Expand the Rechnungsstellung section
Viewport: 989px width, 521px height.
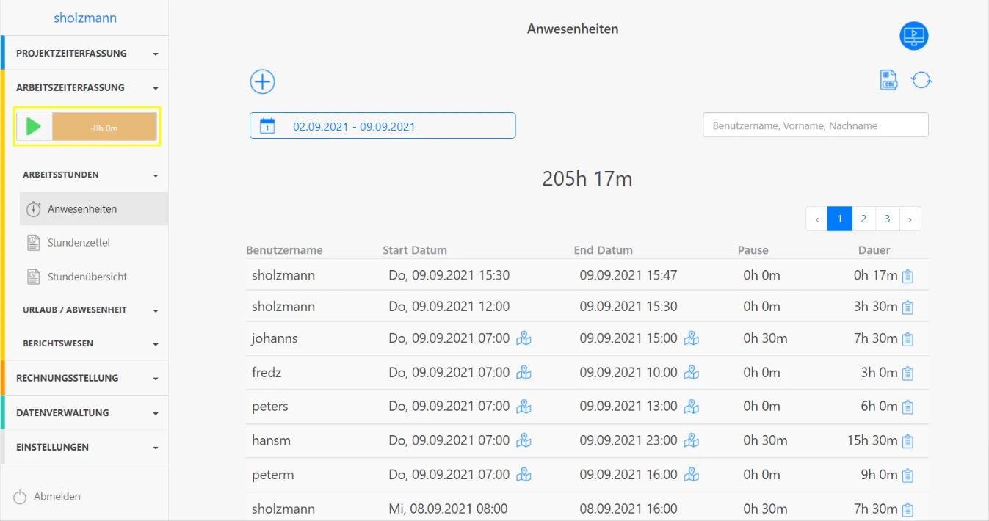84,379
